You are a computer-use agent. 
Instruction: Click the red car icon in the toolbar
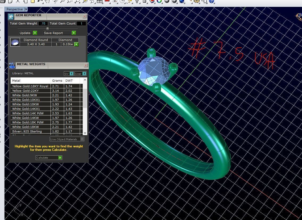(x=107, y=1)
